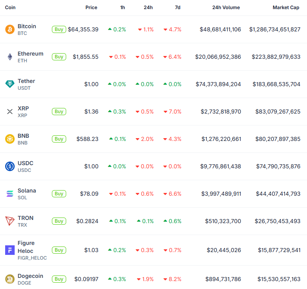This screenshot has width=307, height=289.
Task: Click the USDC blue logo icon
Action: tap(10, 166)
